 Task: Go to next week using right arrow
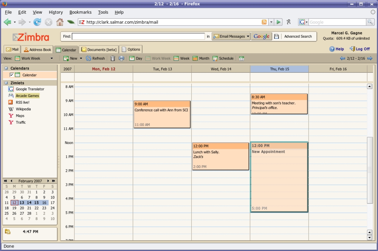click(370, 58)
